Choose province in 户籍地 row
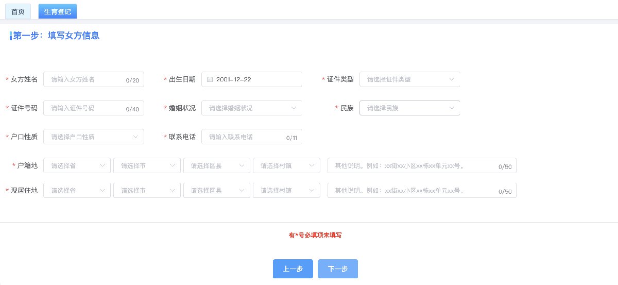618x285 pixels. click(x=77, y=165)
